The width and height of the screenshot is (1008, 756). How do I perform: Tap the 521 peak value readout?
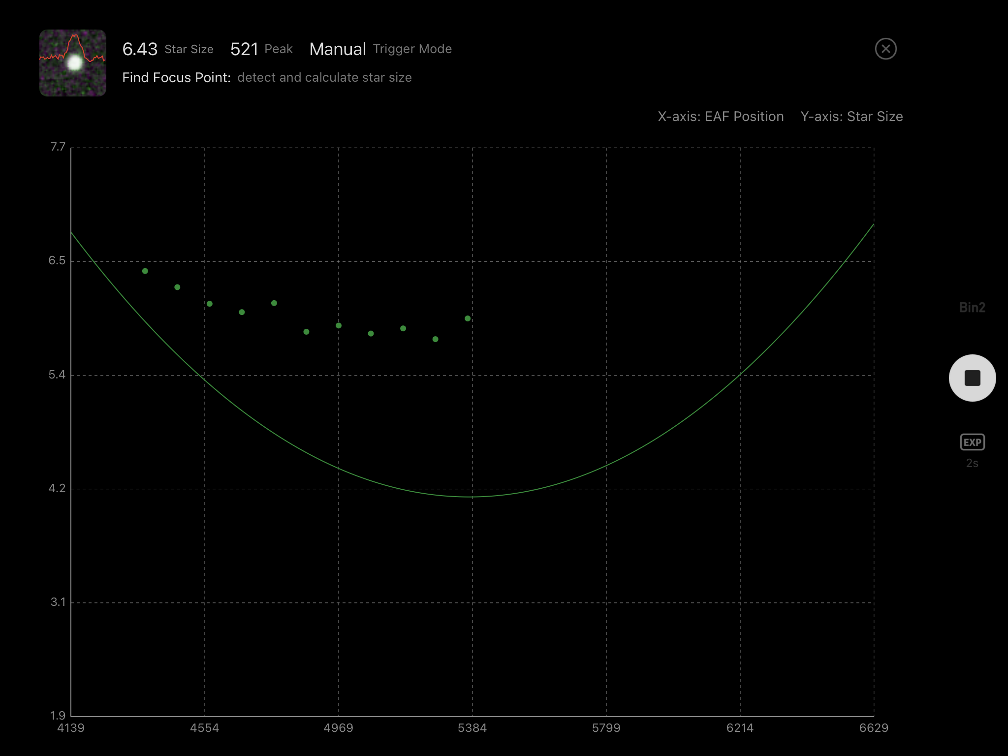(x=244, y=49)
